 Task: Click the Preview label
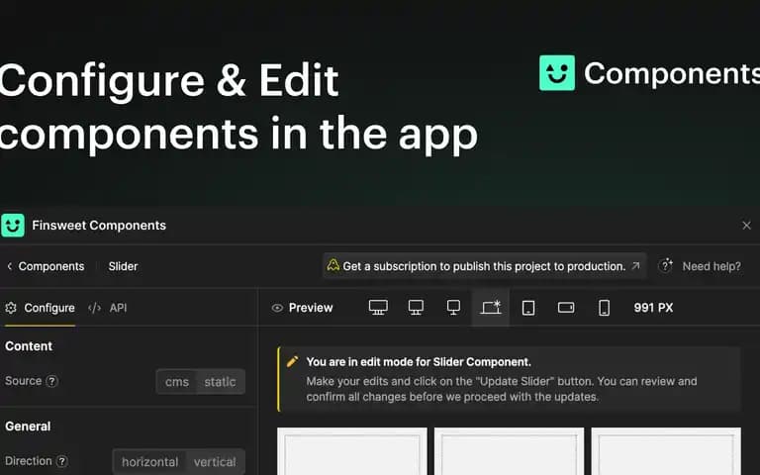pyautogui.click(x=311, y=308)
